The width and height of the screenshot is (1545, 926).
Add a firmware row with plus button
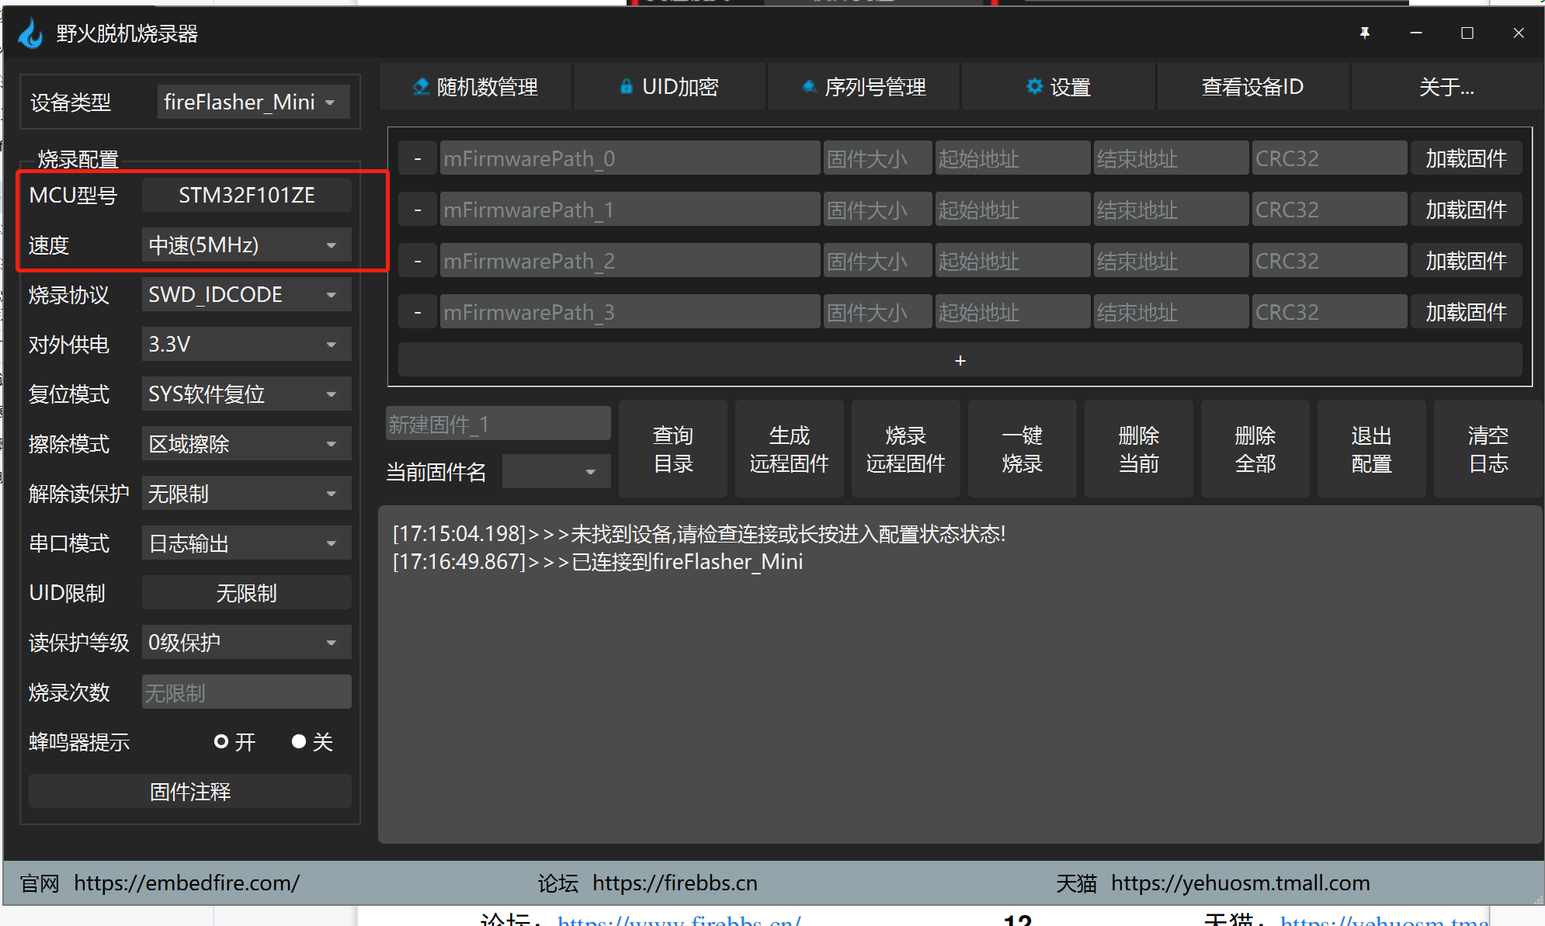coord(960,360)
